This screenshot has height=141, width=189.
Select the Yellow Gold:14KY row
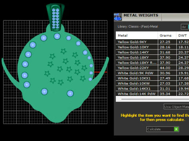(152, 52)
